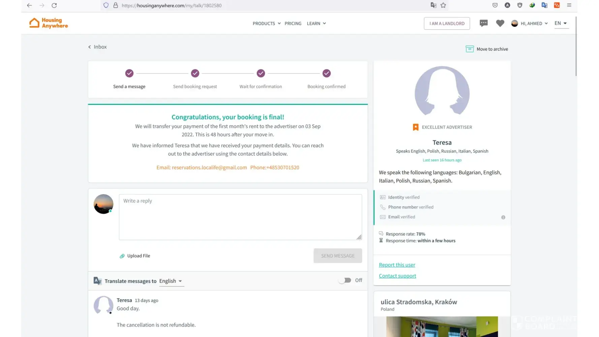
Task: Click the I am a landlord button
Action: (447, 24)
